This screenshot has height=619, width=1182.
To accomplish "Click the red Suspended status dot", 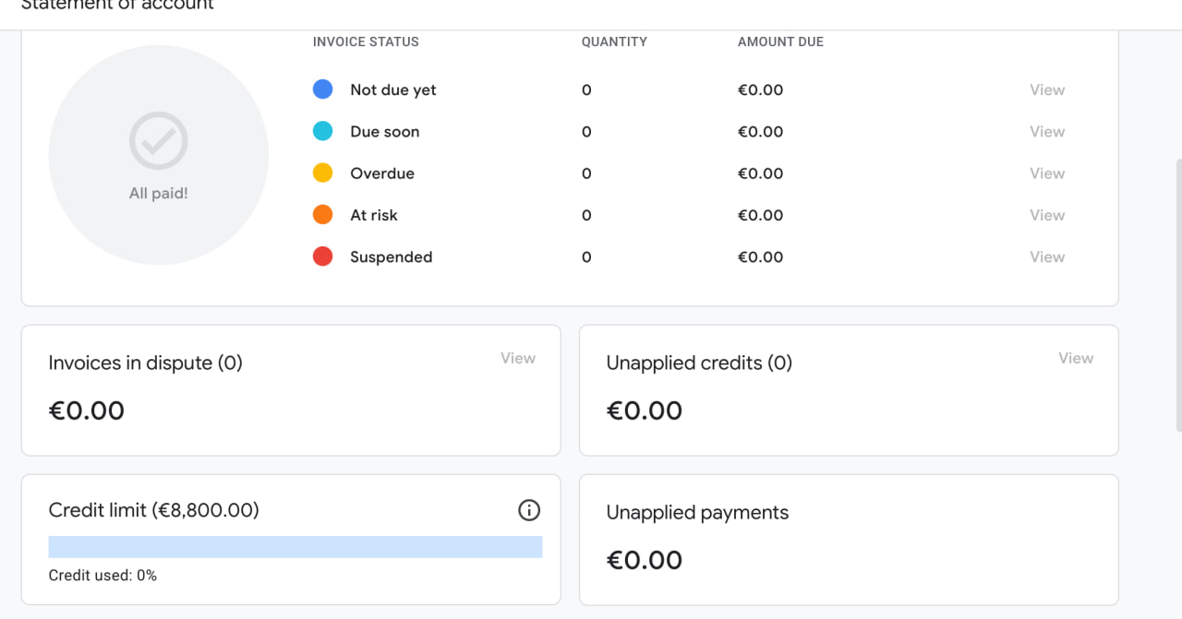I will tap(323, 256).
